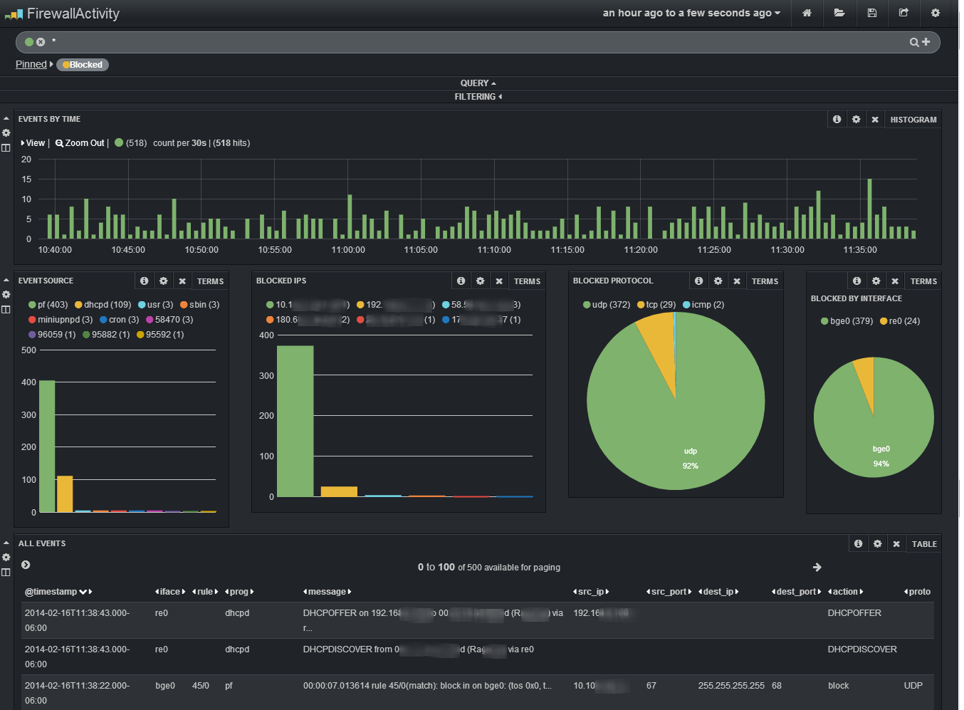This screenshot has height=710, width=964.
Task: Expand the View options in histogram
Action: (x=33, y=143)
